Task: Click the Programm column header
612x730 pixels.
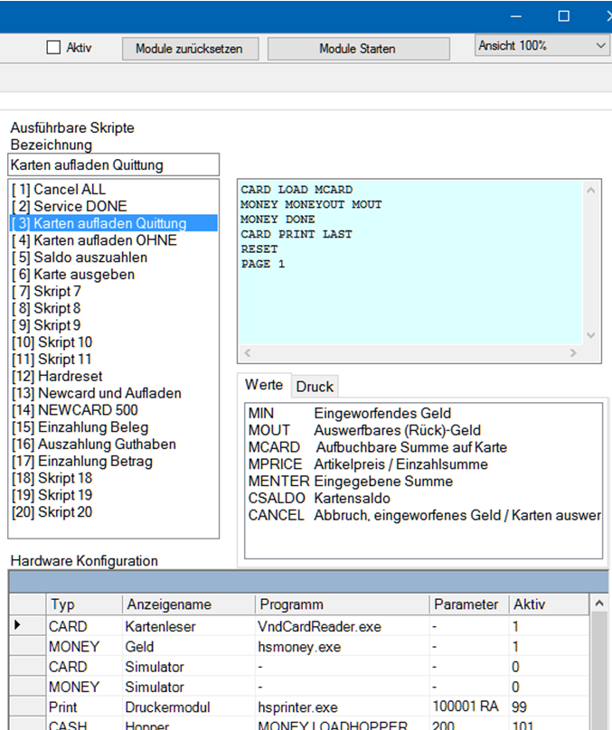Action: click(342, 604)
